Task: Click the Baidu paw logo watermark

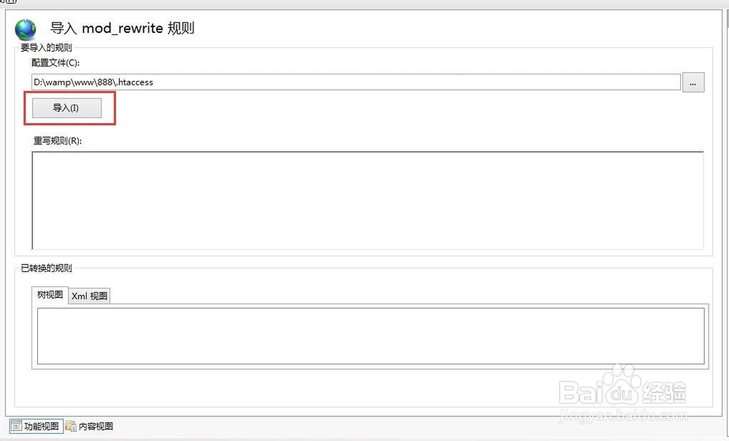Action: click(x=621, y=381)
